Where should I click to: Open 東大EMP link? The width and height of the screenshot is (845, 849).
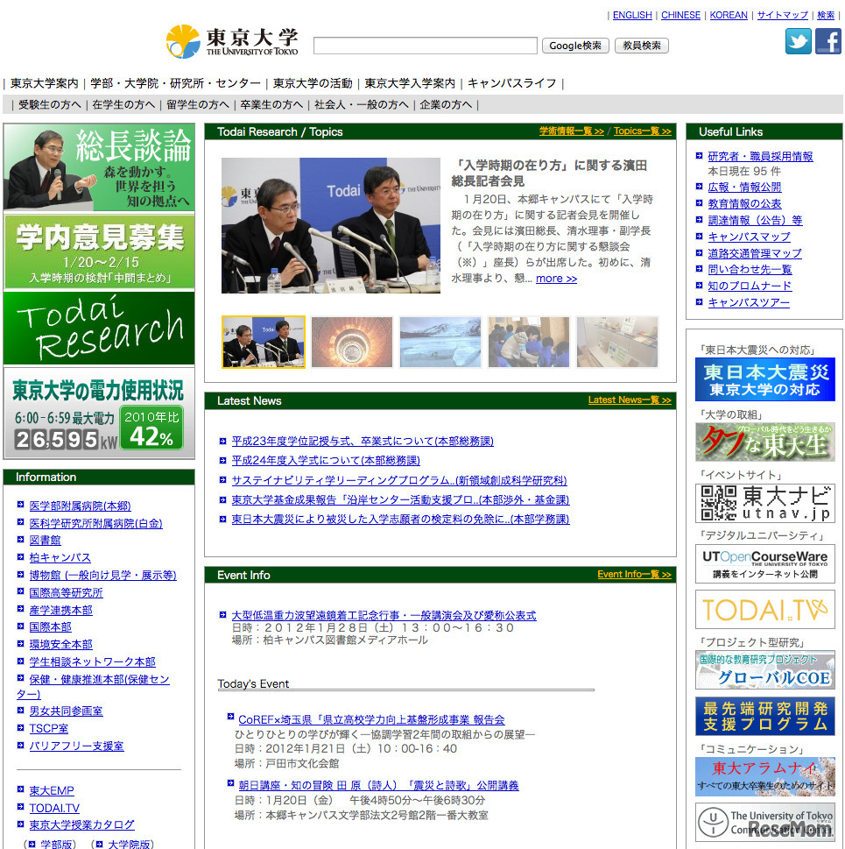pos(52,790)
